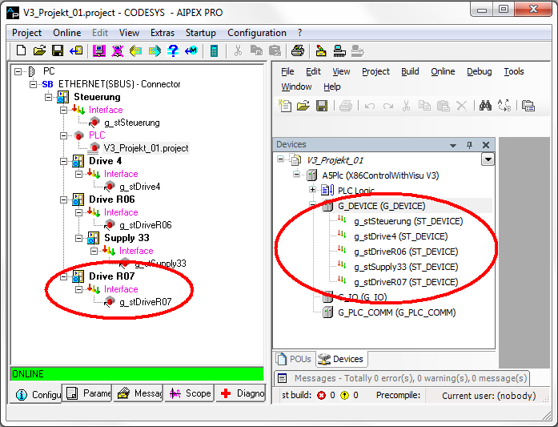Viewport: 558px width, 427px height.
Task: Open the AIPEX Online menu
Action: click(x=67, y=33)
